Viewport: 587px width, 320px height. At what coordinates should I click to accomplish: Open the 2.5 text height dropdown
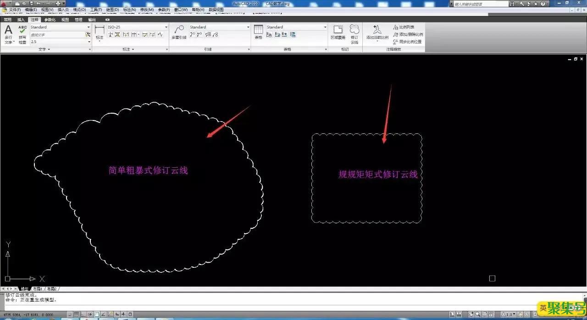pos(89,42)
